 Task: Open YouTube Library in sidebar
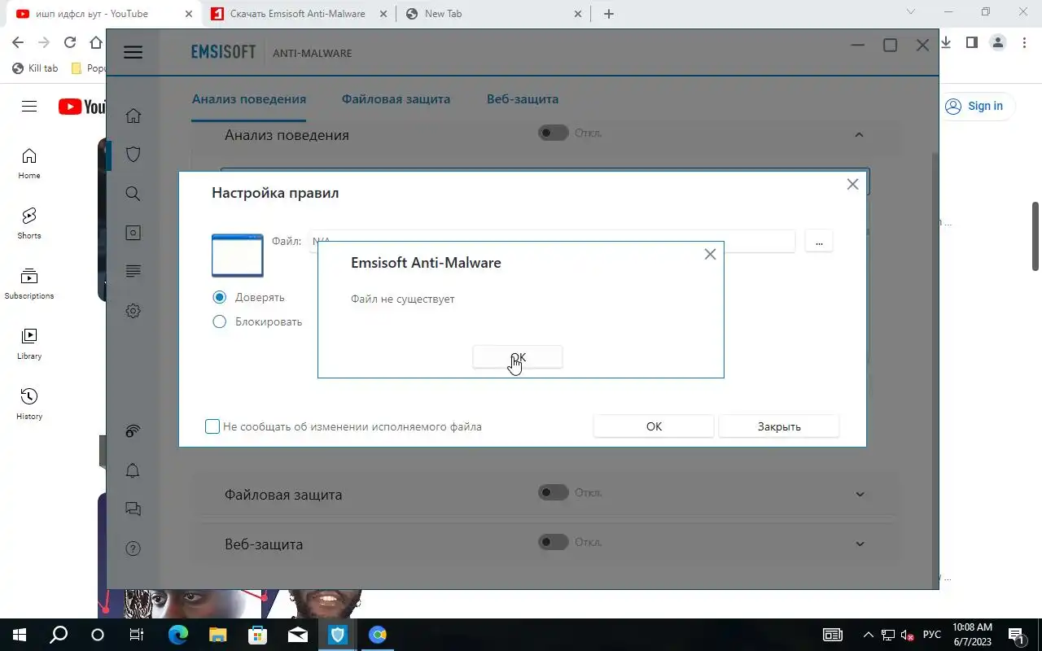29,344
